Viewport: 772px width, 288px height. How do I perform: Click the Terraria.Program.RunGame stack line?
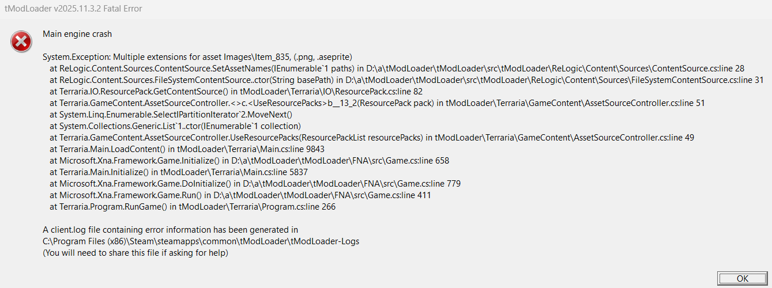tap(193, 207)
